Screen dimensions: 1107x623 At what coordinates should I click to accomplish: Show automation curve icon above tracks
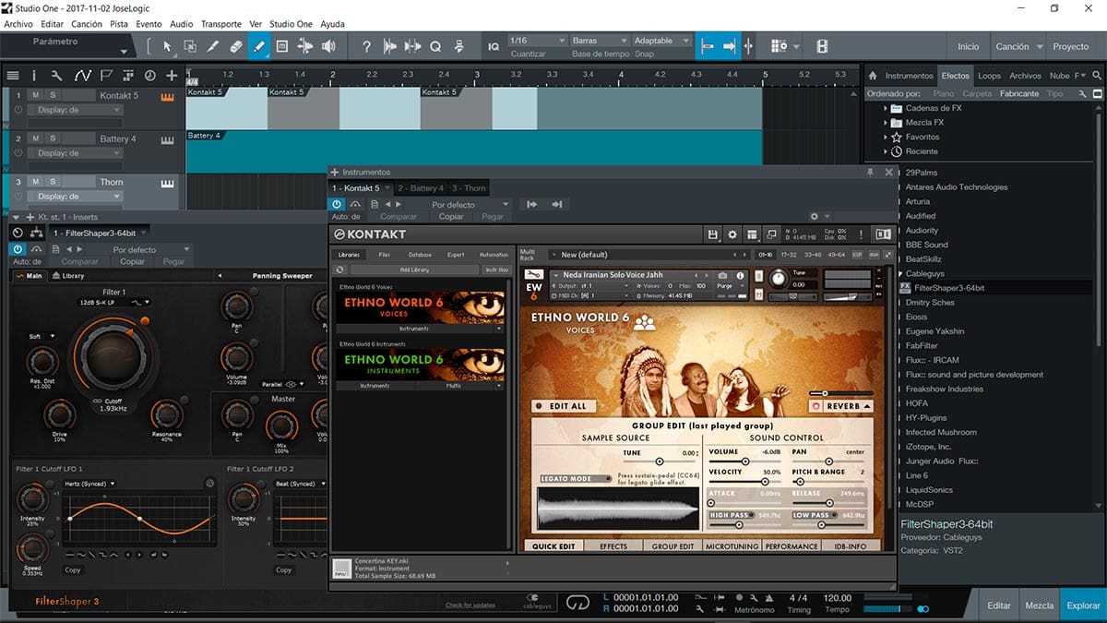click(82, 76)
